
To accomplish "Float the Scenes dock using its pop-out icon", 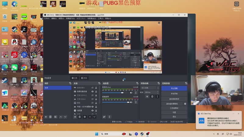I will pos(70,83).
